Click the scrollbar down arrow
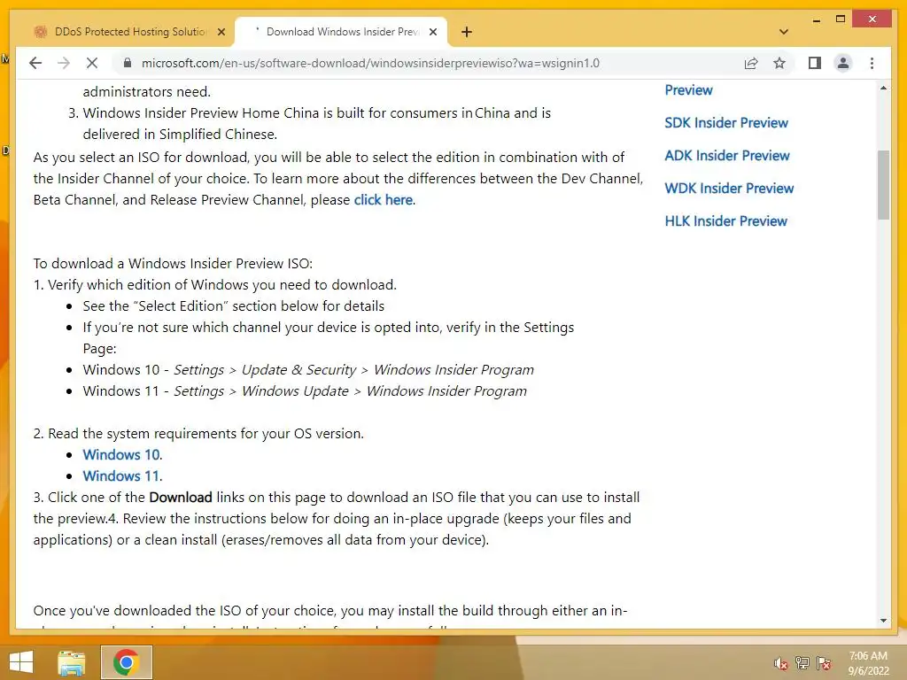 point(883,621)
